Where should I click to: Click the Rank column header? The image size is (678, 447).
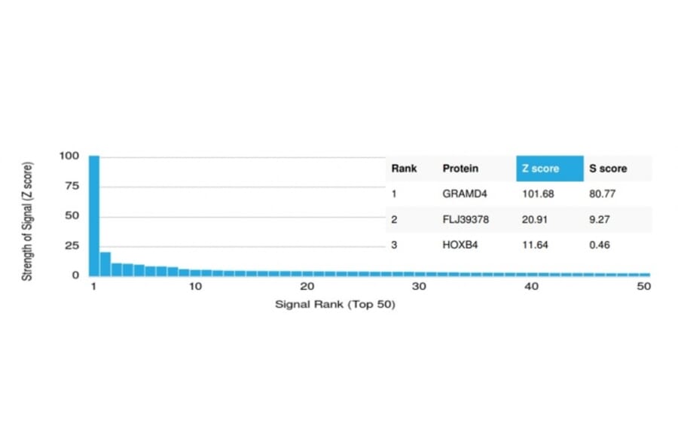404,169
